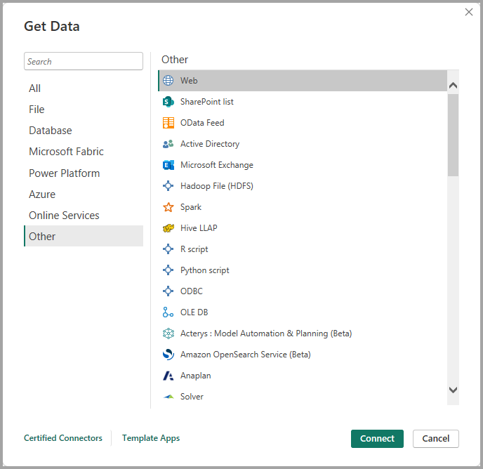Switch to the Database category

click(51, 131)
